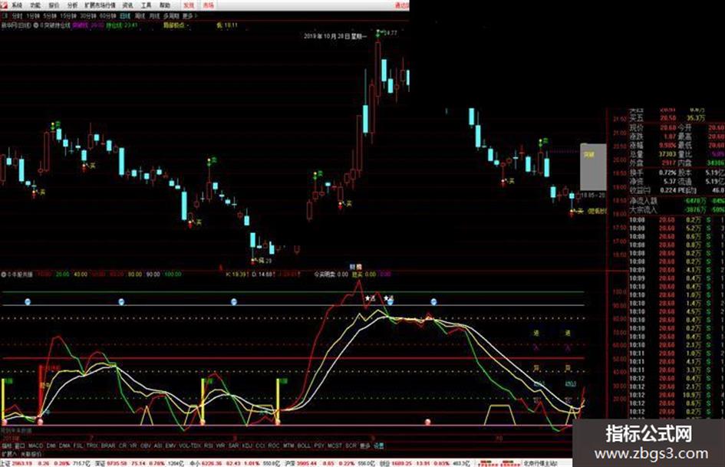Switch to the 周线 chart period
Screen dimensions: 725x467
click(140, 16)
